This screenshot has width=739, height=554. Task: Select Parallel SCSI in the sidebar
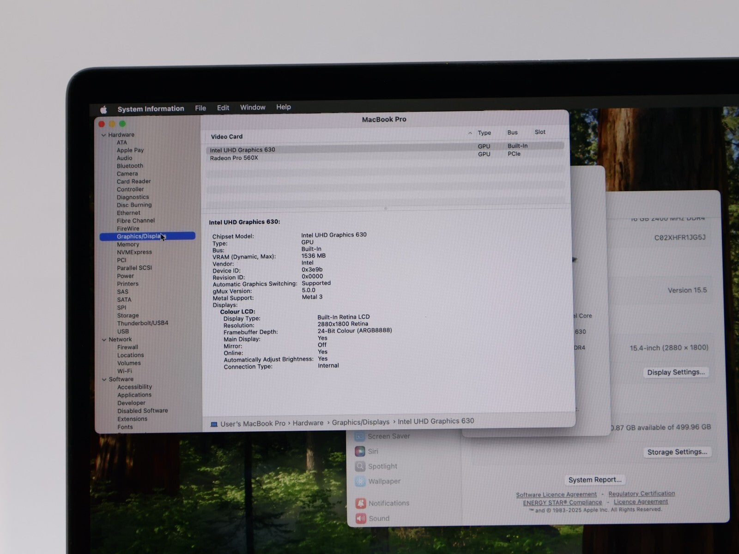(x=134, y=268)
